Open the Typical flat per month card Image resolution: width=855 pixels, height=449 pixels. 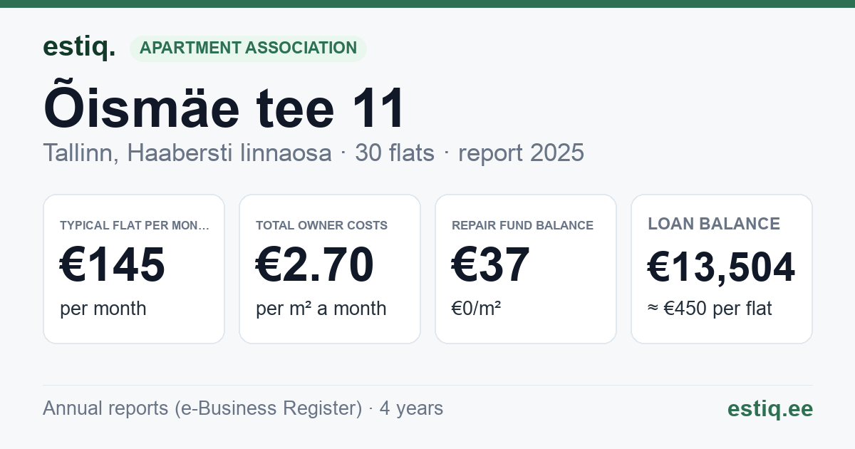tap(134, 269)
